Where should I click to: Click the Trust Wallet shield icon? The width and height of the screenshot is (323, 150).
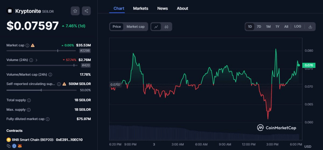point(14,146)
